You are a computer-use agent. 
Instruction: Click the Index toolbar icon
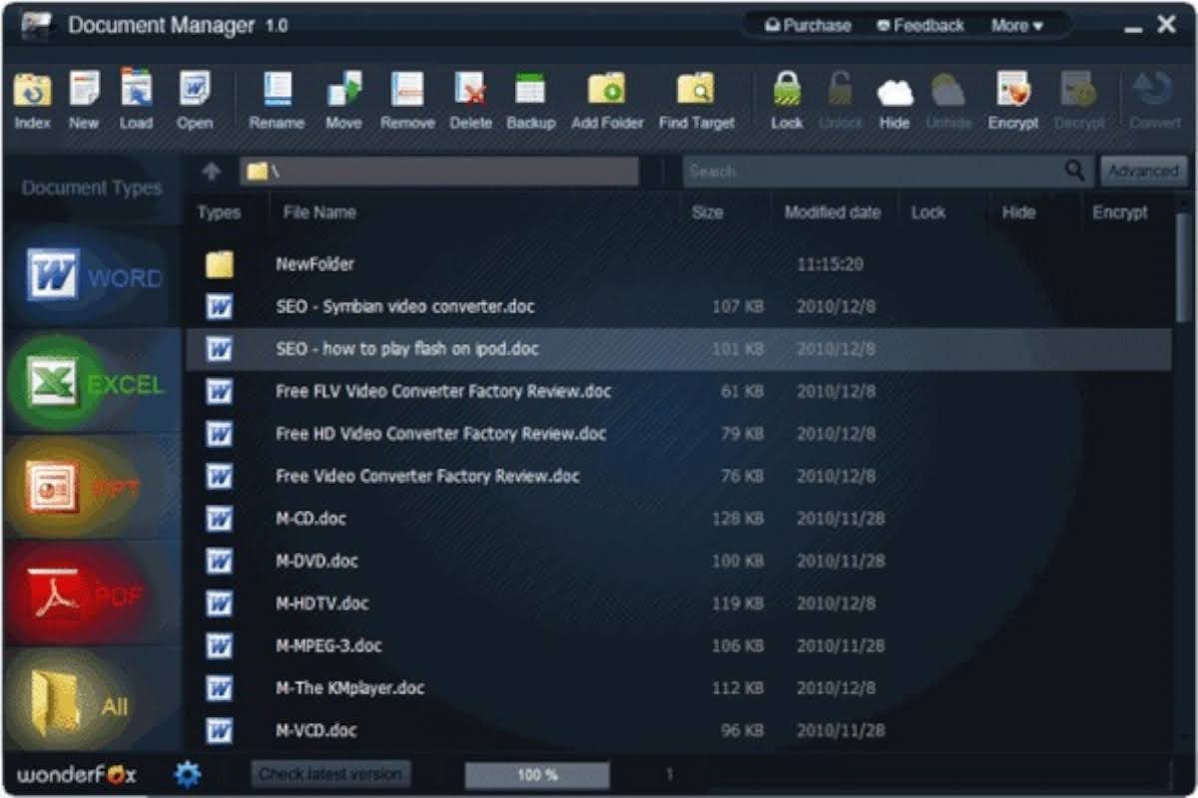point(32,91)
